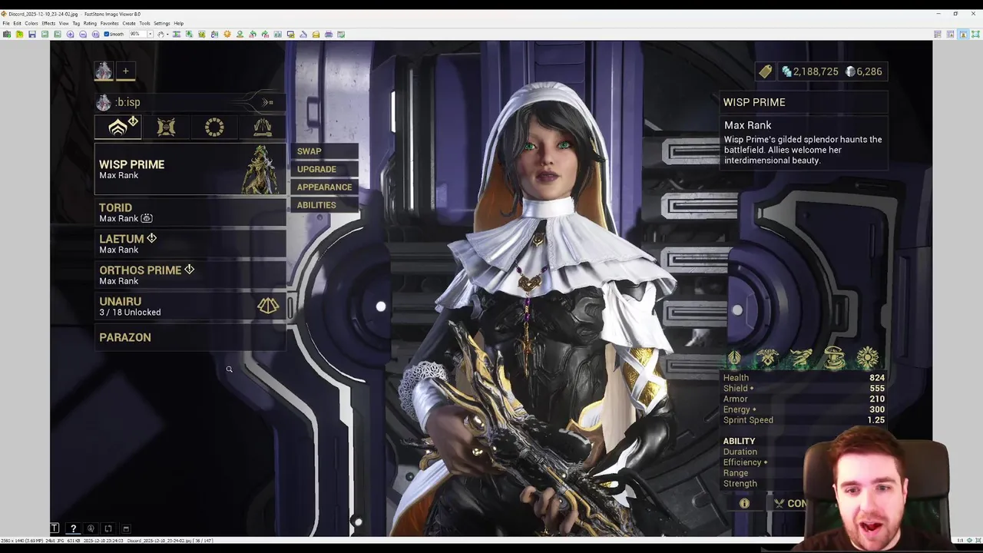Click the last ability icon above Health
Image resolution: width=983 pixels, height=553 pixels.
pyautogui.click(x=868, y=358)
